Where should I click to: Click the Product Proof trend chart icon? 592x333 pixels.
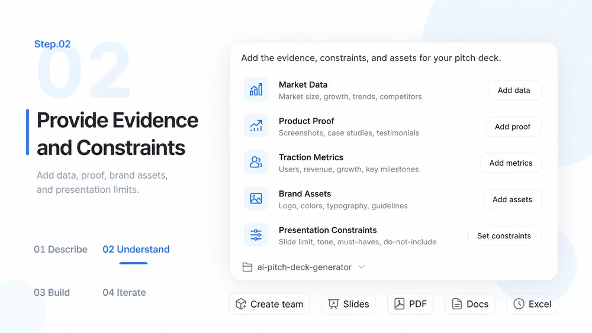point(256,126)
